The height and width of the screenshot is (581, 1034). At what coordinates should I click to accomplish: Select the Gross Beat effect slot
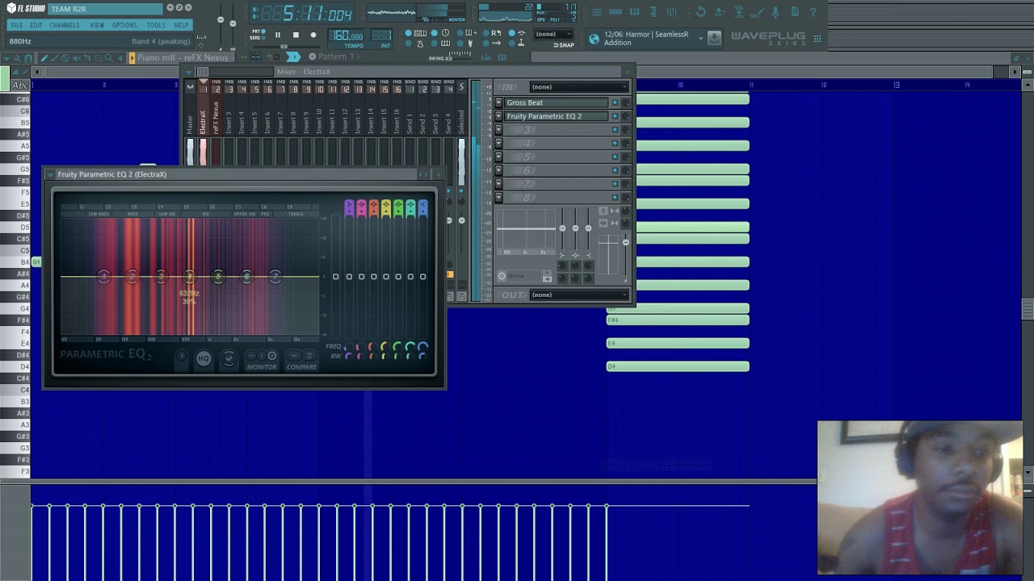pos(557,102)
